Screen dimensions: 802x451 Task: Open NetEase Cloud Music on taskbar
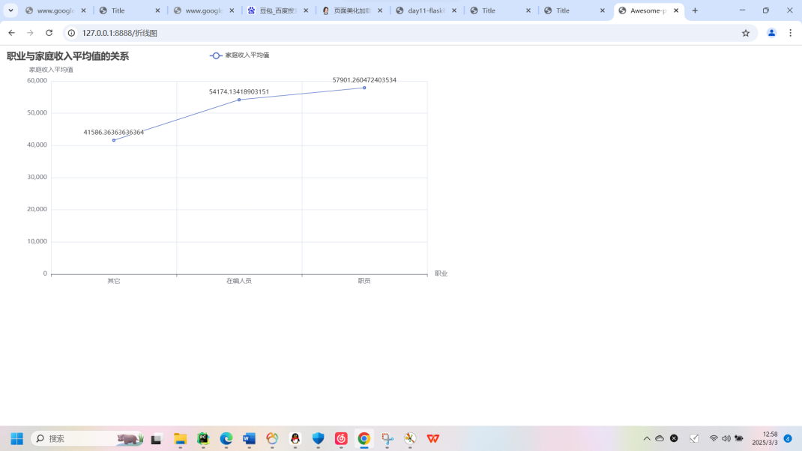click(x=341, y=439)
